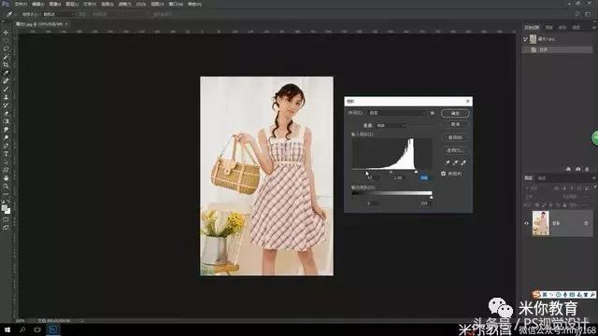Click the open document tab
598x336 pixels.
pos(41,24)
